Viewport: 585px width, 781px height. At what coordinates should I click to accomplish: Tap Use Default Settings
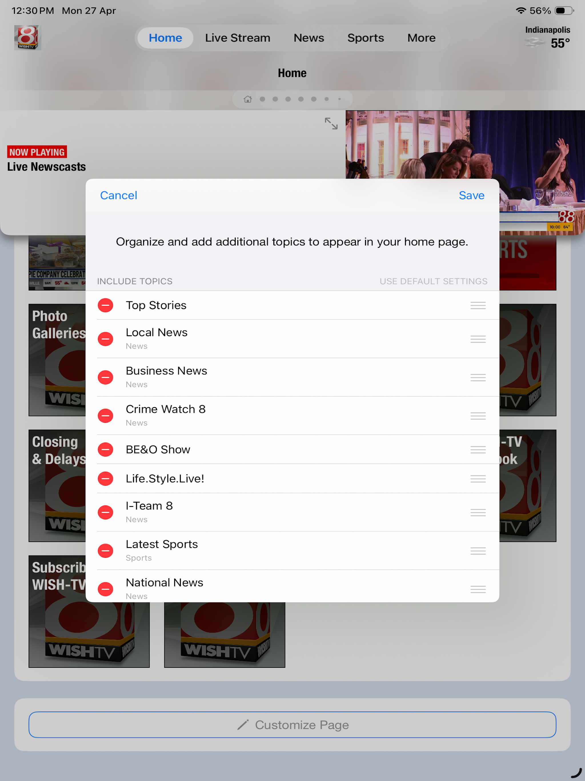433,281
